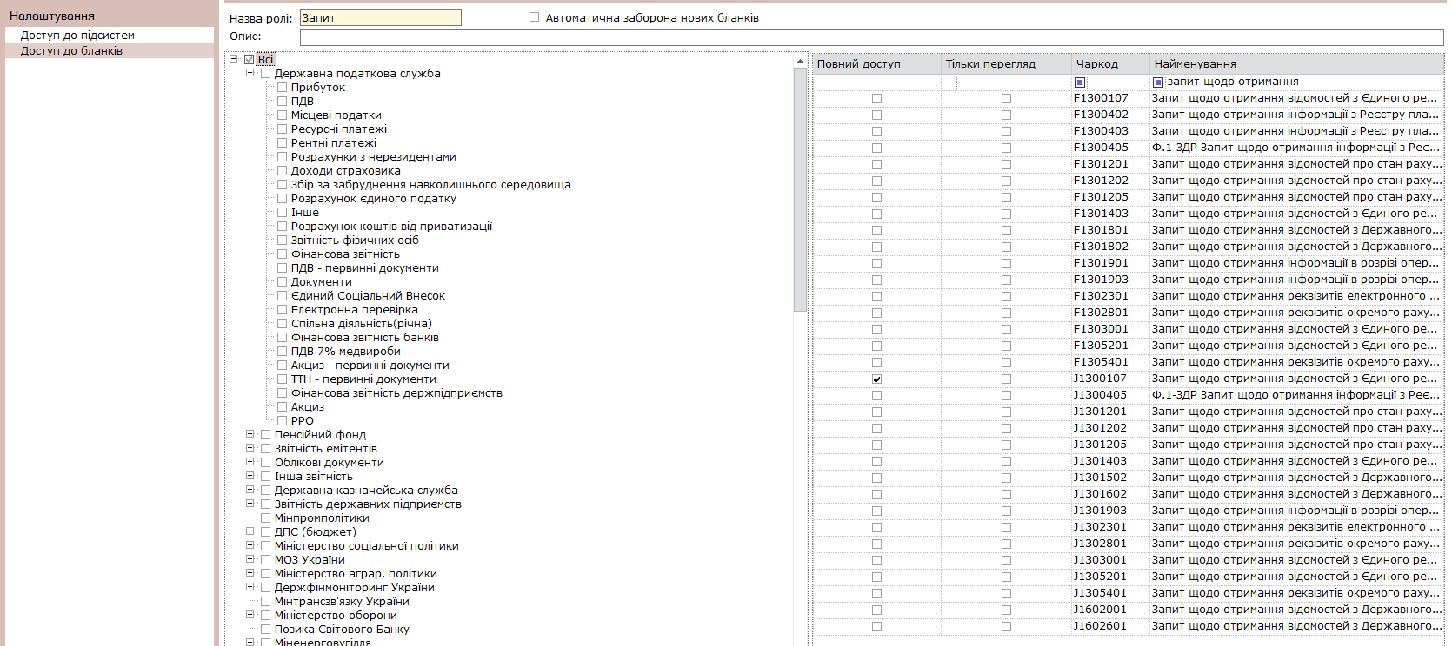Screen dimensions: 1452x646
Task: Toggle the Автоматична заборона нових бланків checkbox
Action: [x=535, y=17]
